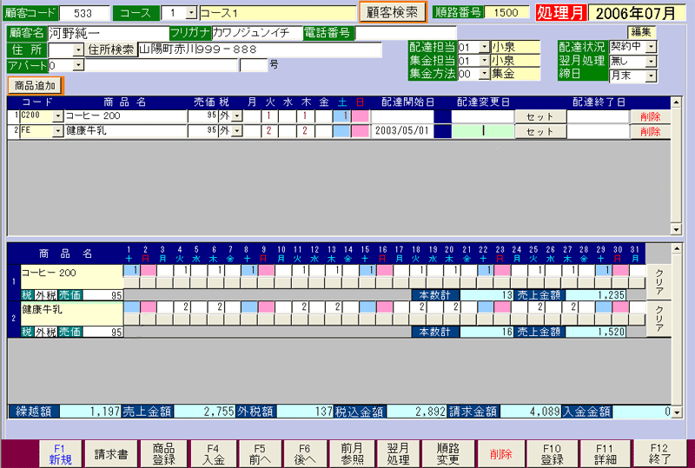
Task: Open the 配達担当 dropdown
Action: click(485, 47)
